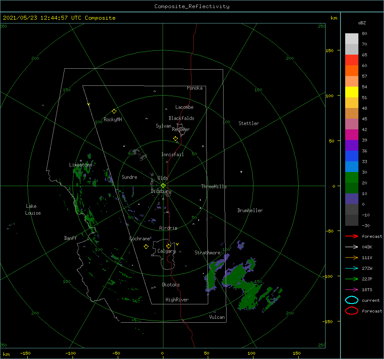Select the Airdrie label

(x=168, y=228)
